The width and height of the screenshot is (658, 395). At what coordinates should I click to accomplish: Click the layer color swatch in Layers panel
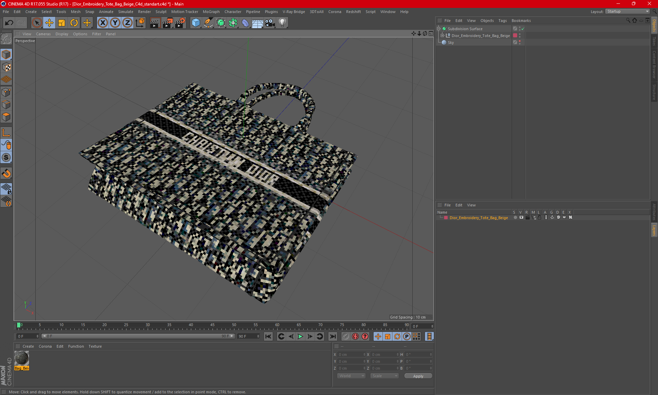tap(446, 217)
